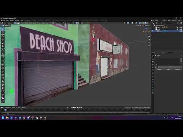This screenshot has width=183, height=137.
Task: Click the timeline View menu
Action: point(19,108)
